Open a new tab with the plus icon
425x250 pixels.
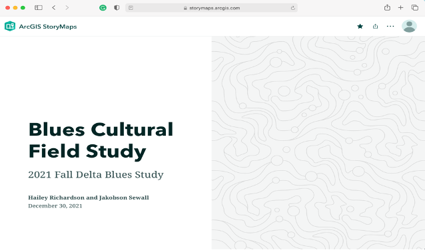pyautogui.click(x=400, y=8)
